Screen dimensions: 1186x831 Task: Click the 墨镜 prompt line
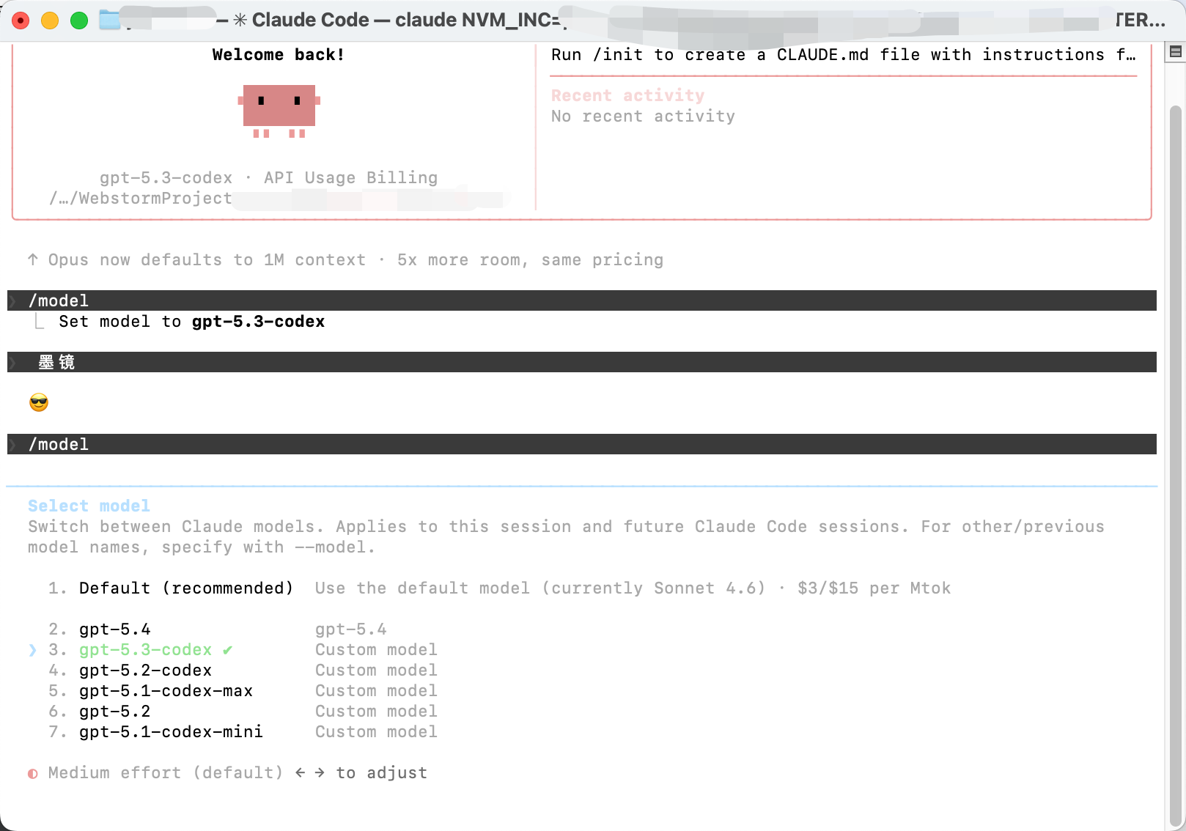582,362
